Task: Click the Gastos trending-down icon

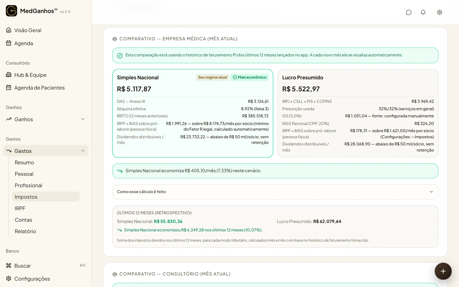Action: [9, 151]
